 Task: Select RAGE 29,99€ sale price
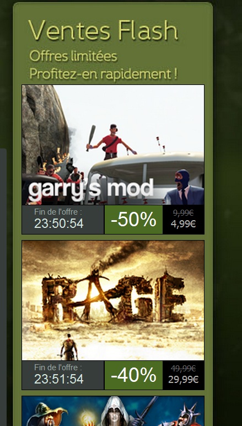[x=183, y=380]
